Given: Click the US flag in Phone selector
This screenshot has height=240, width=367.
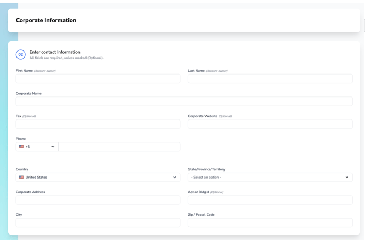Looking at the screenshot, I should click(21, 147).
